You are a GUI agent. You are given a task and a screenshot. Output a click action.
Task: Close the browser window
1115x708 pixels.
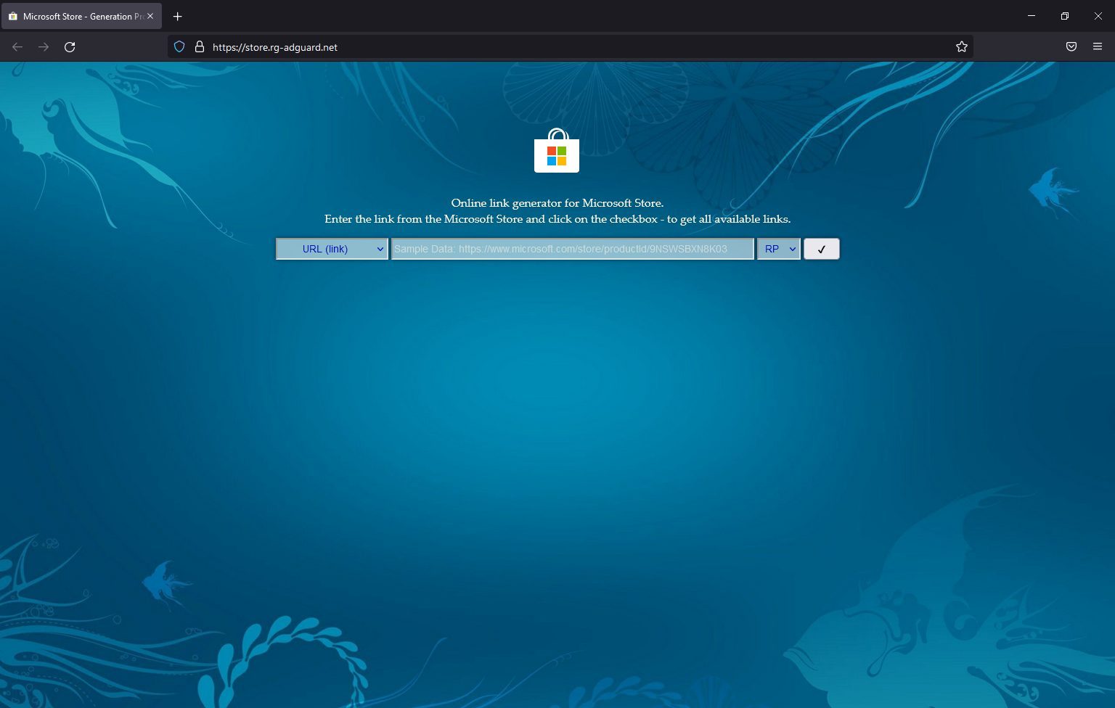(1098, 16)
